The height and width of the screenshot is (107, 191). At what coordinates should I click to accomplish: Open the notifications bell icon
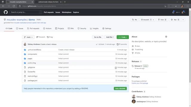pos(173,12)
